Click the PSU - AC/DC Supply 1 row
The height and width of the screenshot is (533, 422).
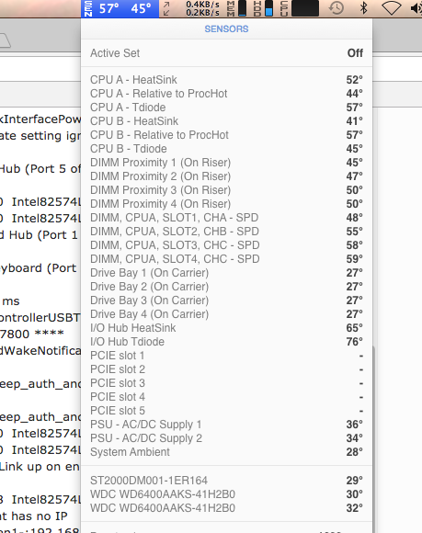226,425
